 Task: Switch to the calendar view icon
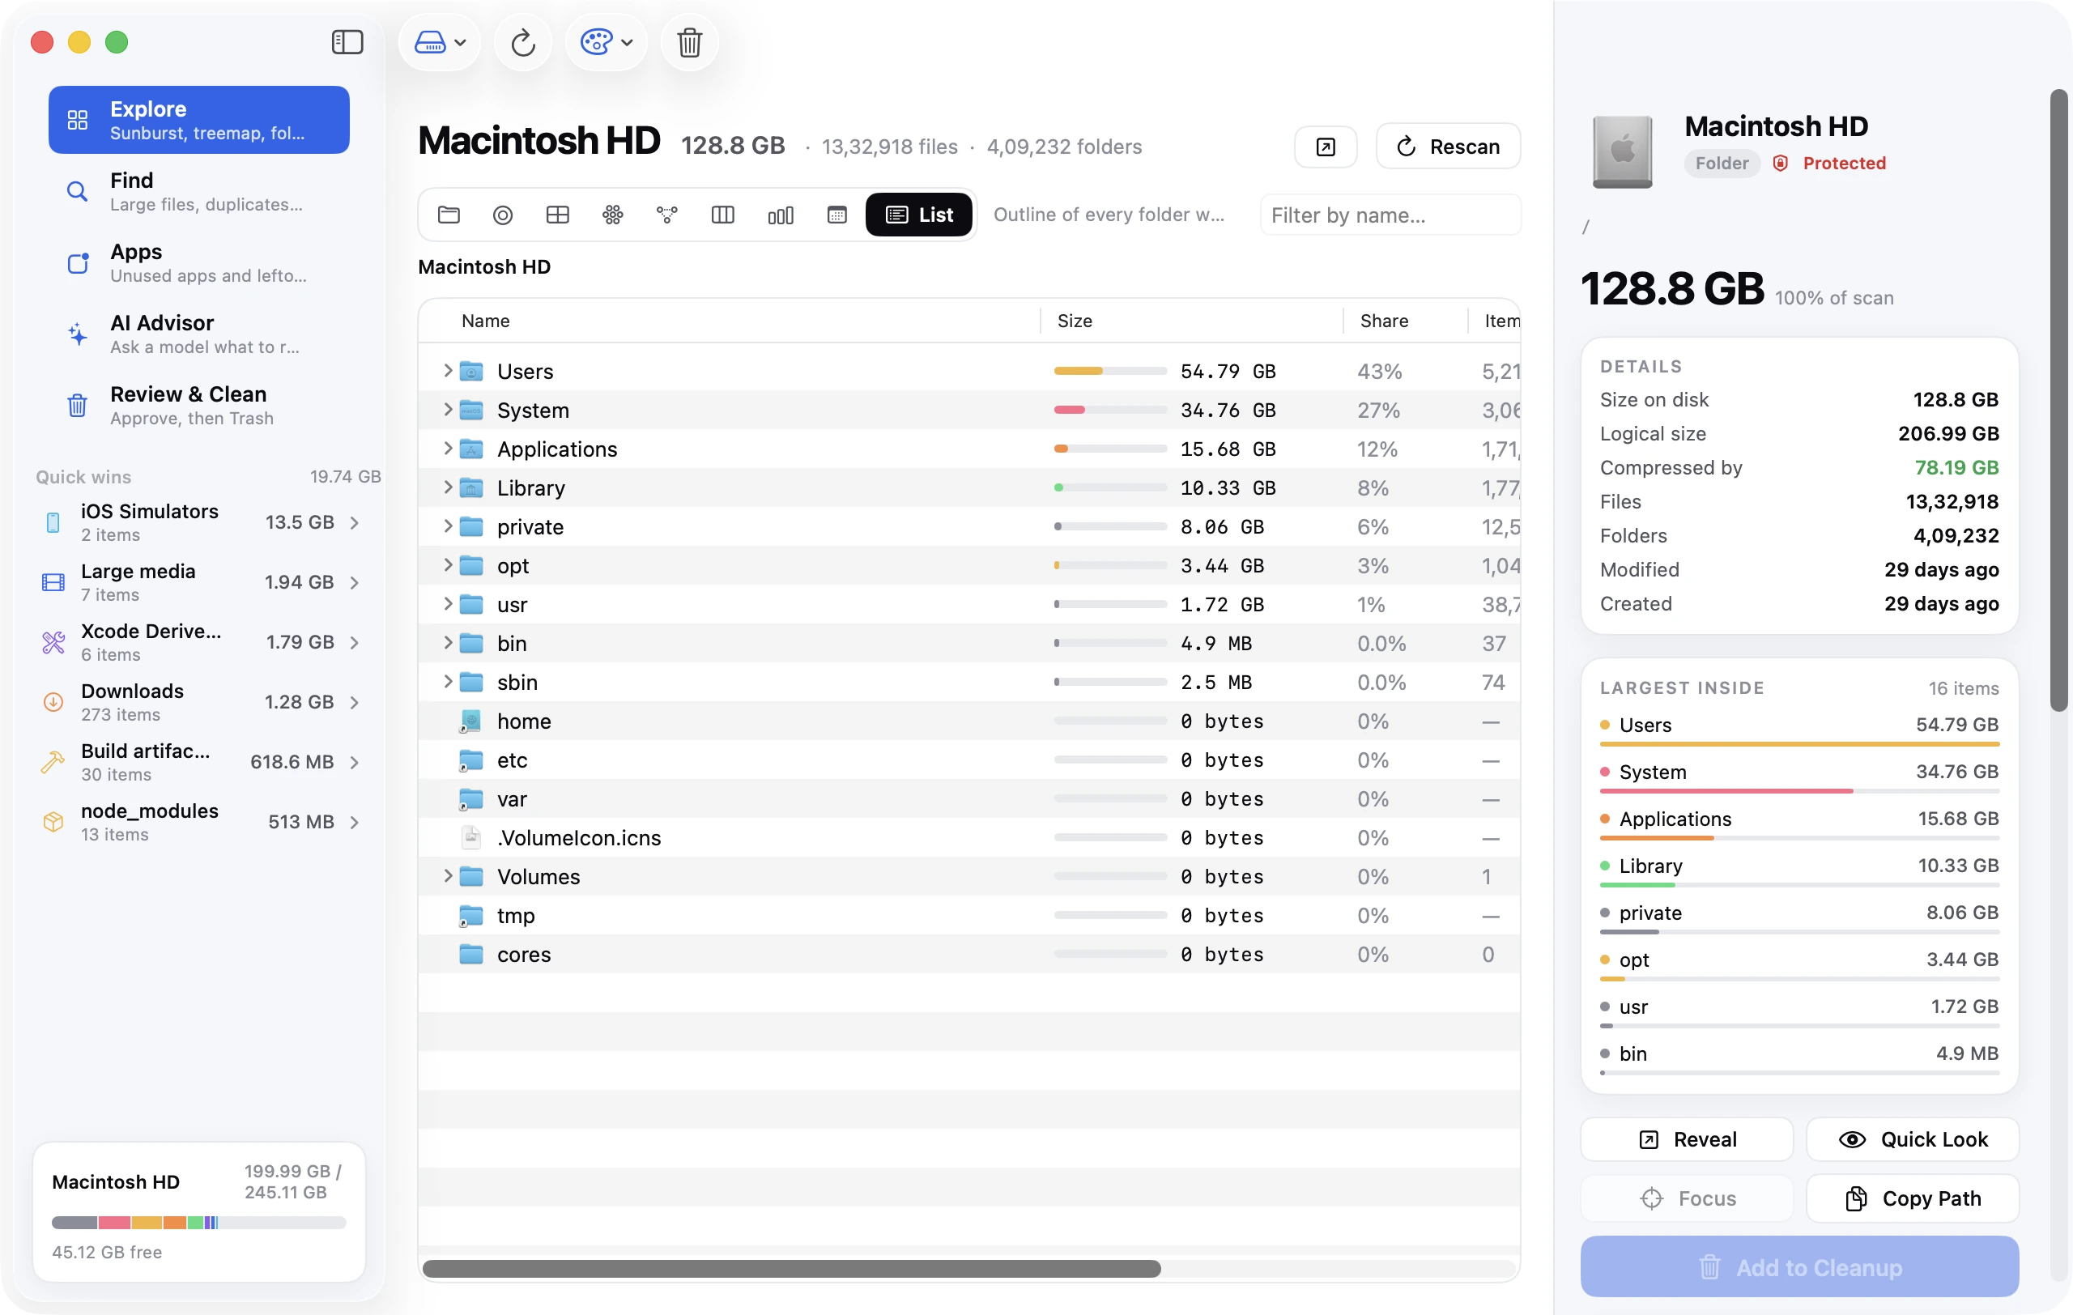[836, 215]
